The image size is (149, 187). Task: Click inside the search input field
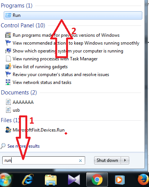click(44, 160)
